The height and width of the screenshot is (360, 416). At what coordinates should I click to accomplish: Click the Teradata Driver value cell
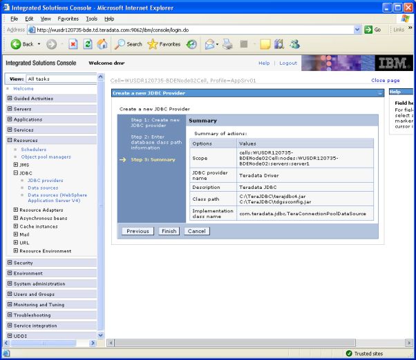(305, 175)
